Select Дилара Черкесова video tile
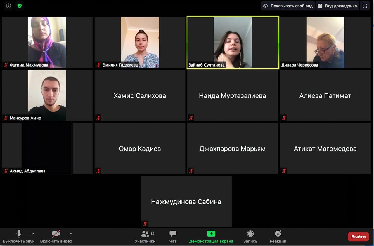The height and width of the screenshot is (246, 374). tap(325, 42)
